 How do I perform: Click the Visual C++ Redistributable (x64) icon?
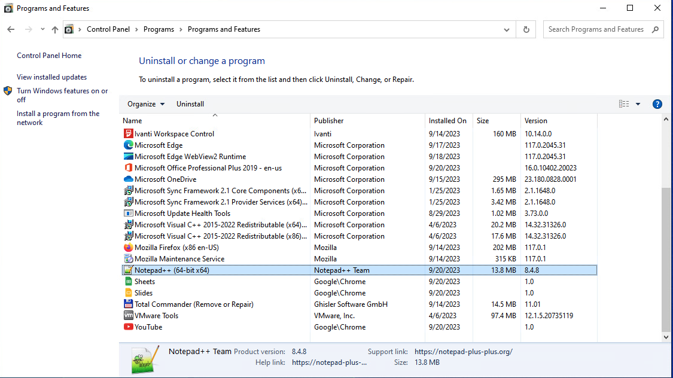pyautogui.click(x=128, y=224)
